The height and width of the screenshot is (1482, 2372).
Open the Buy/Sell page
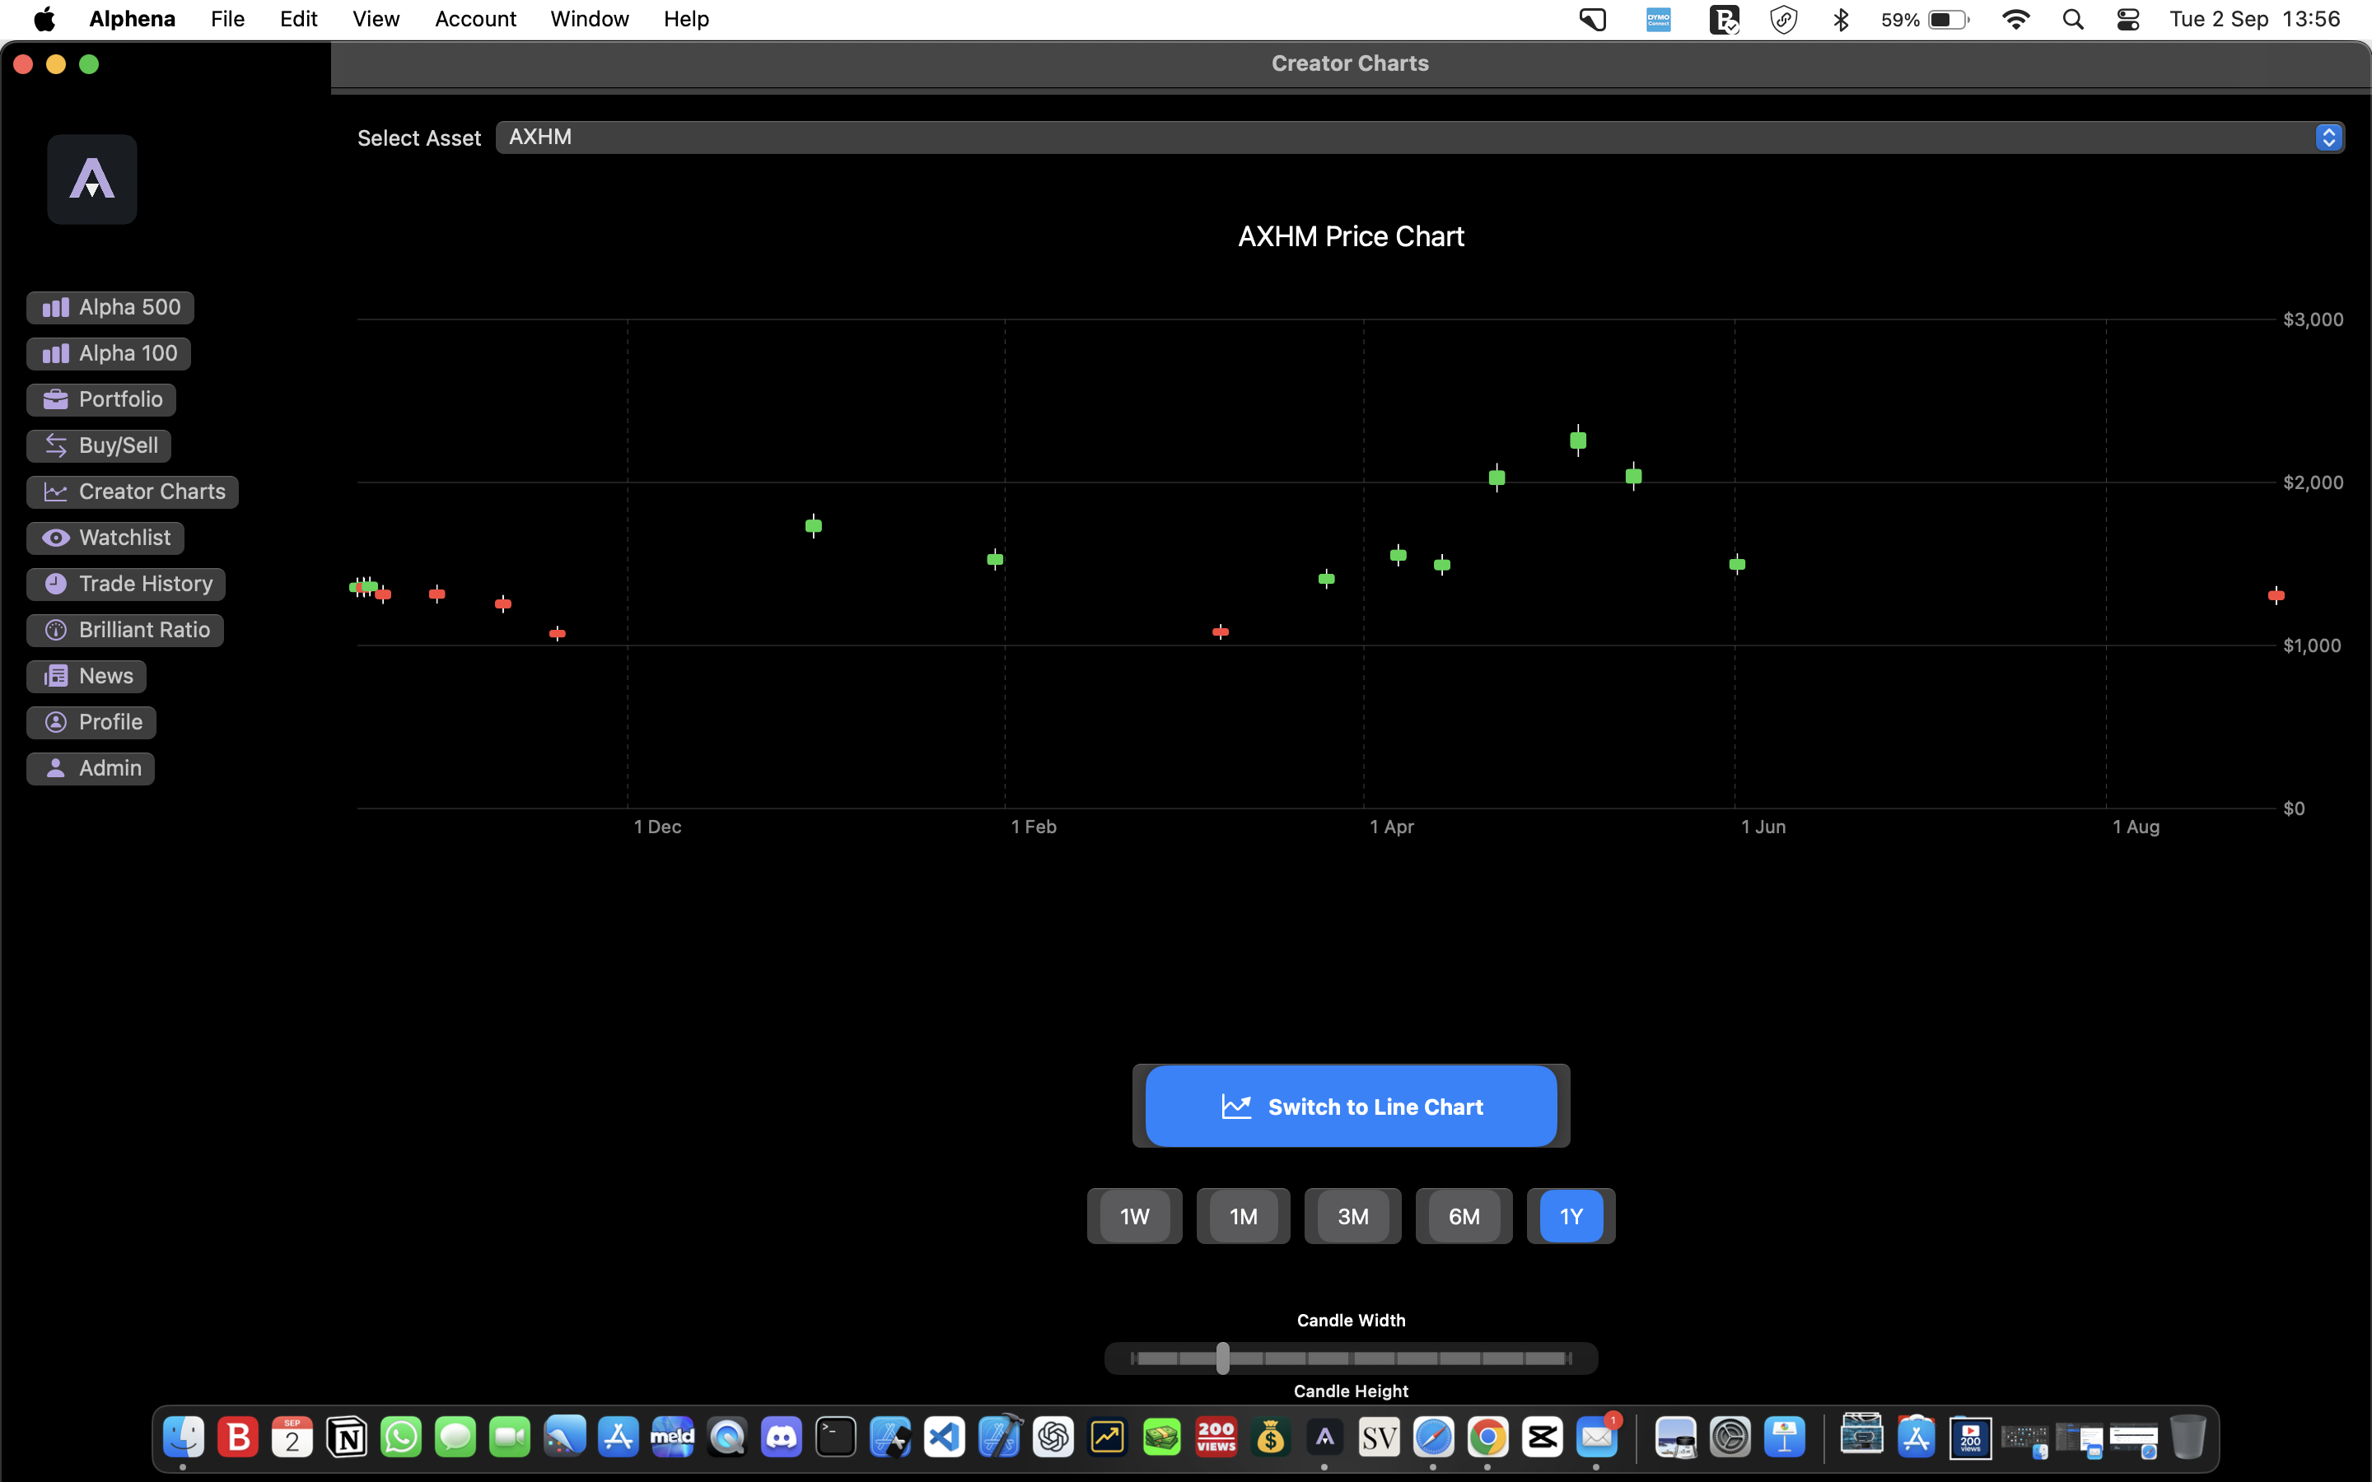click(x=99, y=445)
